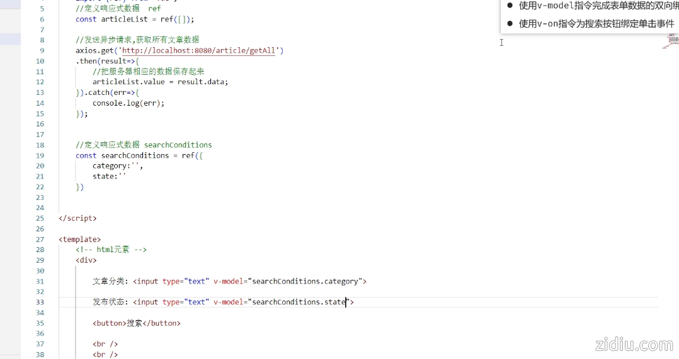Click the button tag text on line 35
Screen dimensions: 679x359
click(136, 323)
